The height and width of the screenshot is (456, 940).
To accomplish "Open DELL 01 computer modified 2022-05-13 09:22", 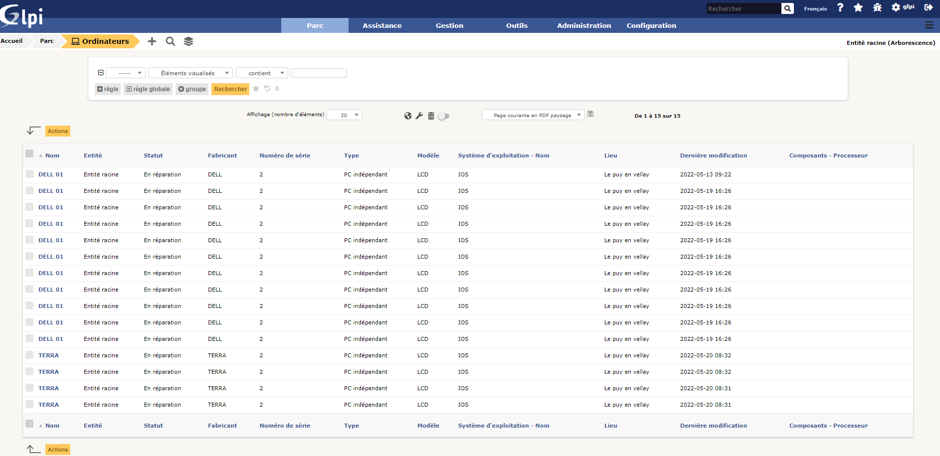I will tap(51, 174).
